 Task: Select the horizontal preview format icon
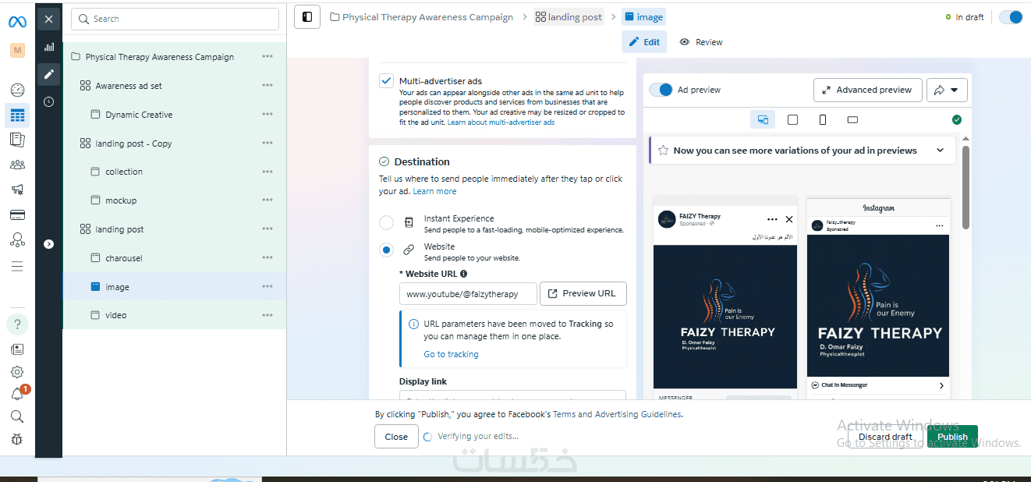[852, 119]
